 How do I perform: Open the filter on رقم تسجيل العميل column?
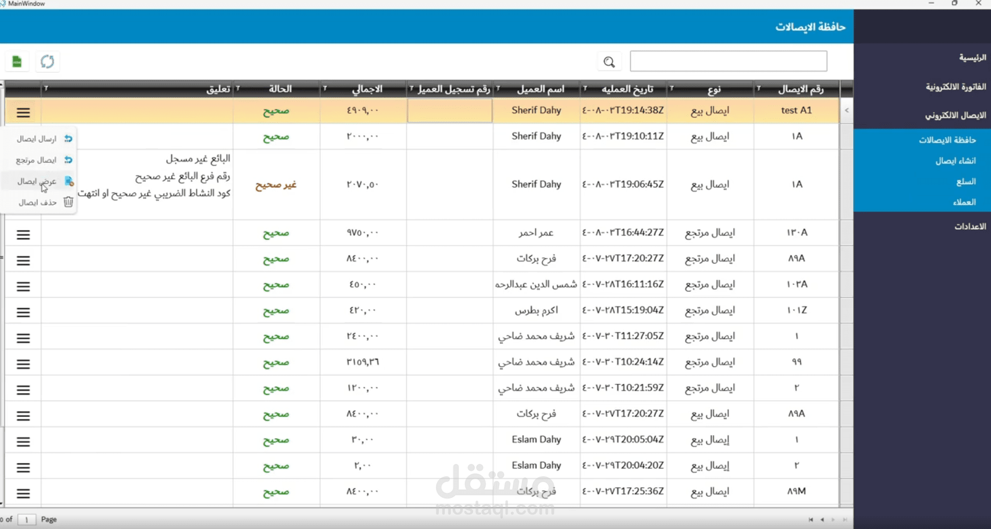point(412,89)
